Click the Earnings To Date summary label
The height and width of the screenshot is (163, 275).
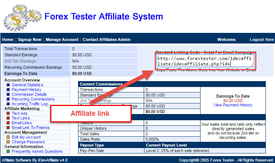21,73
